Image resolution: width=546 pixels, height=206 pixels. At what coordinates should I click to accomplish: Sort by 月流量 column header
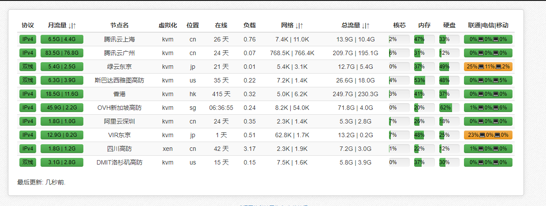coord(62,26)
